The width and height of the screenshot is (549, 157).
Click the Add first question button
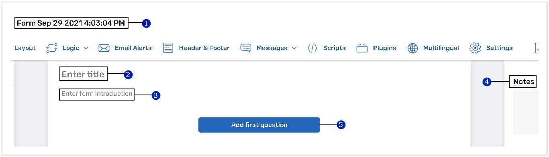259,125
